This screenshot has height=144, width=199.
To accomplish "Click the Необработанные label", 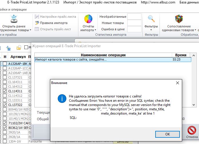I will pyautogui.click(x=113, y=17).
